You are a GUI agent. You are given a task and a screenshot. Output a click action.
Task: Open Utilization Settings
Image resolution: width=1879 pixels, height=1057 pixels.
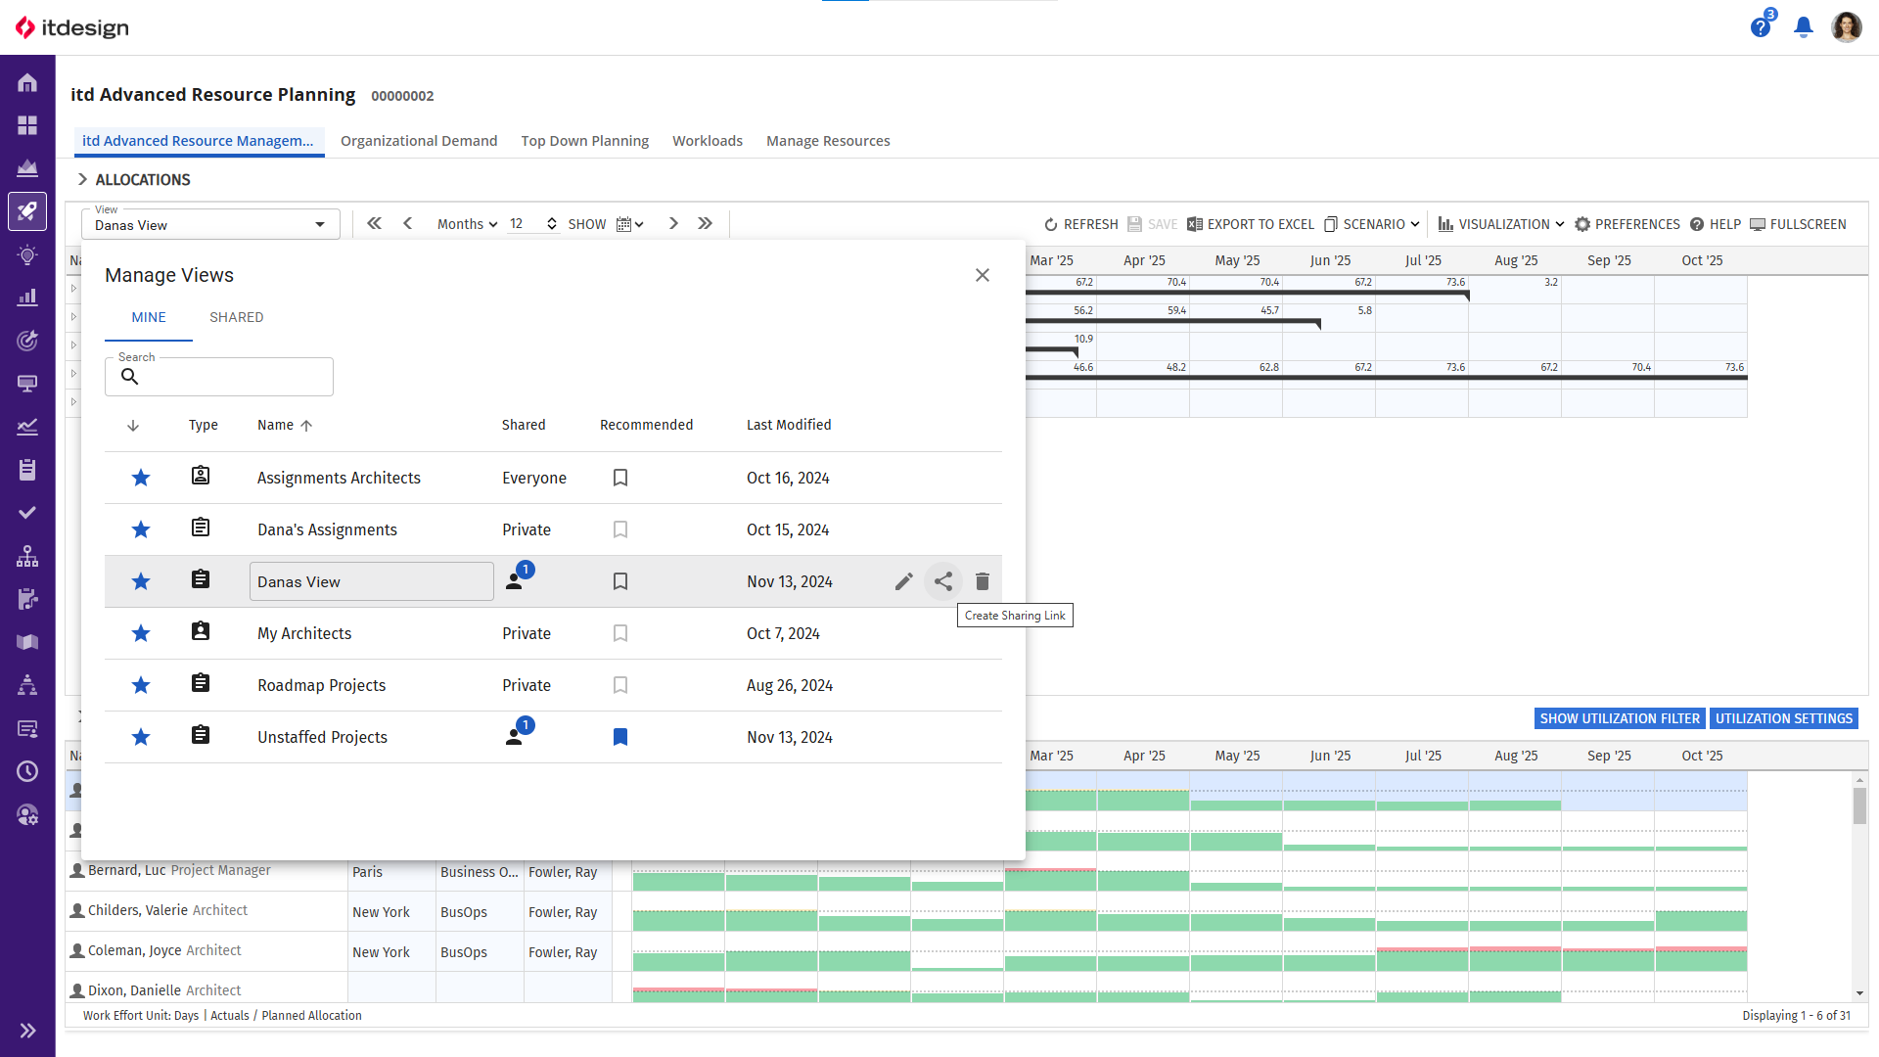click(x=1784, y=718)
